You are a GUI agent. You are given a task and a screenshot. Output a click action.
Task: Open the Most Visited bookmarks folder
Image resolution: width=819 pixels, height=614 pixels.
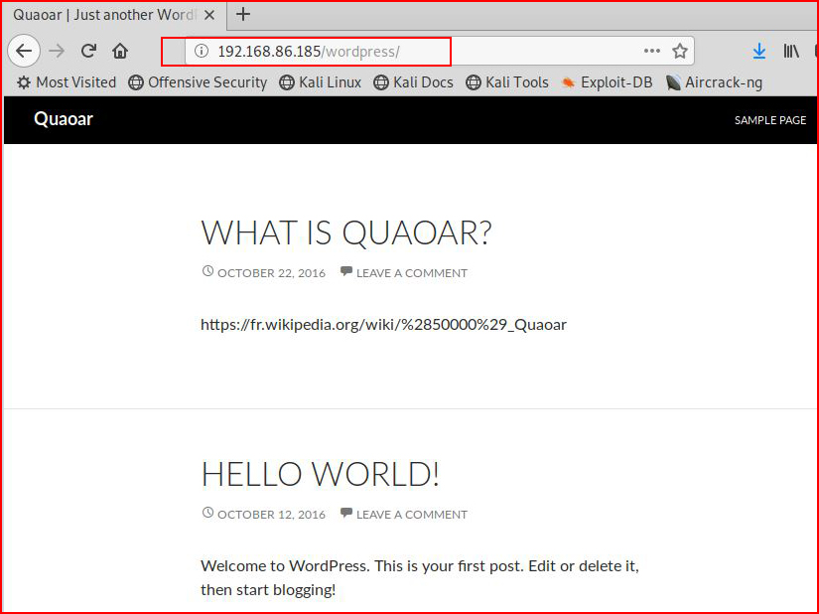click(67, 82)
